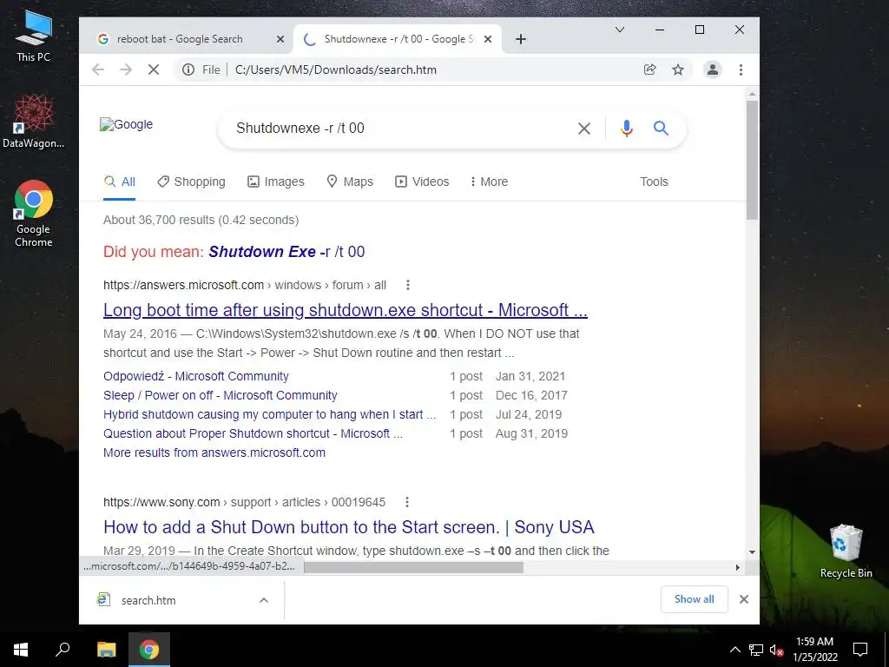Select the Google Chrome desktop shortcut
The height and width of the screenshot is (667, 889).
point(34,214)
